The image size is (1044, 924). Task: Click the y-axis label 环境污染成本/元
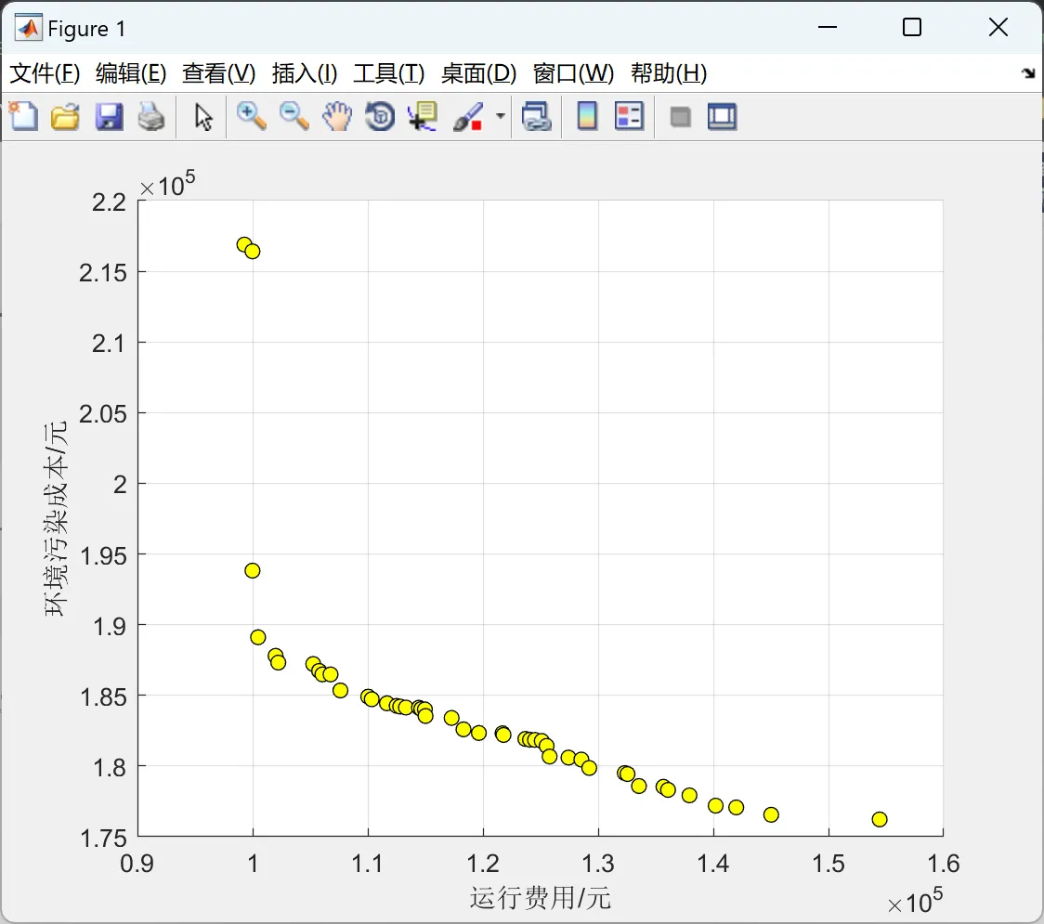click(x=56, y=518)
